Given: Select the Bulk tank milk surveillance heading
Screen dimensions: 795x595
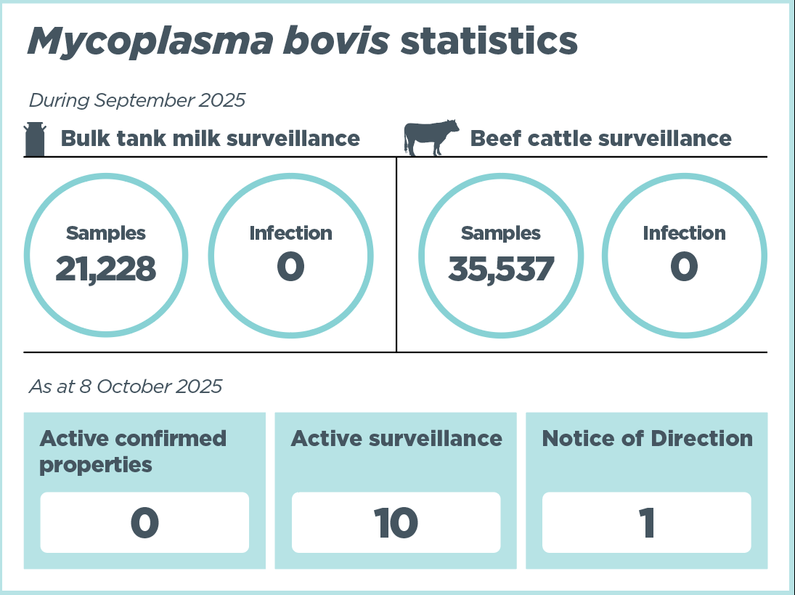Looking at the screenshot, I should tap(210, 138).
